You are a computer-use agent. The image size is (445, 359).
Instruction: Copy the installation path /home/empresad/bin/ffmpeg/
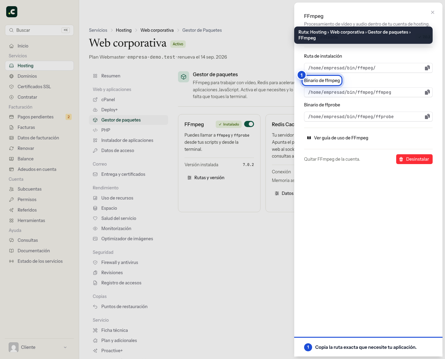(427, 68)
